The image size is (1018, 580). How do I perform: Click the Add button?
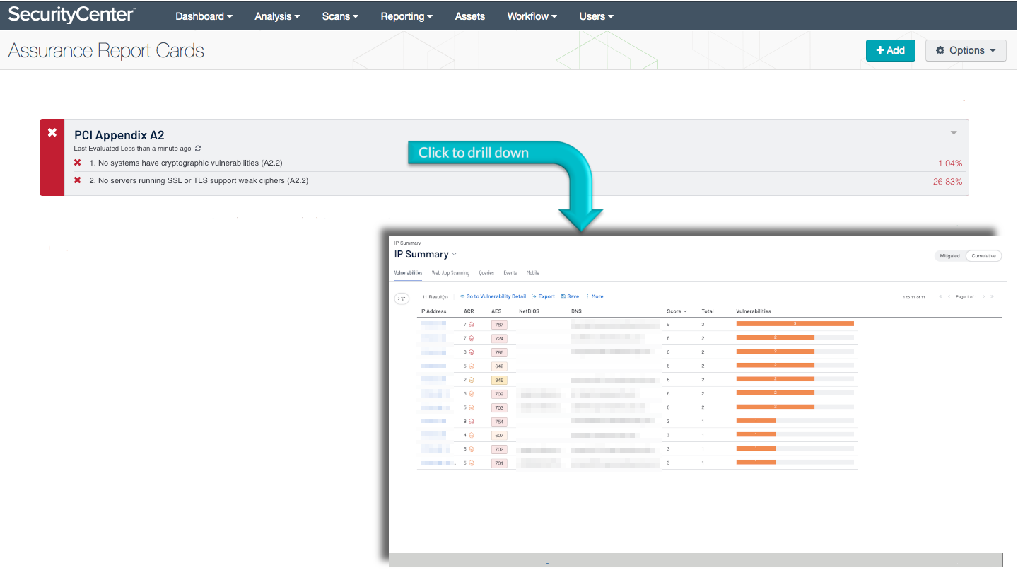click(891, 50)
